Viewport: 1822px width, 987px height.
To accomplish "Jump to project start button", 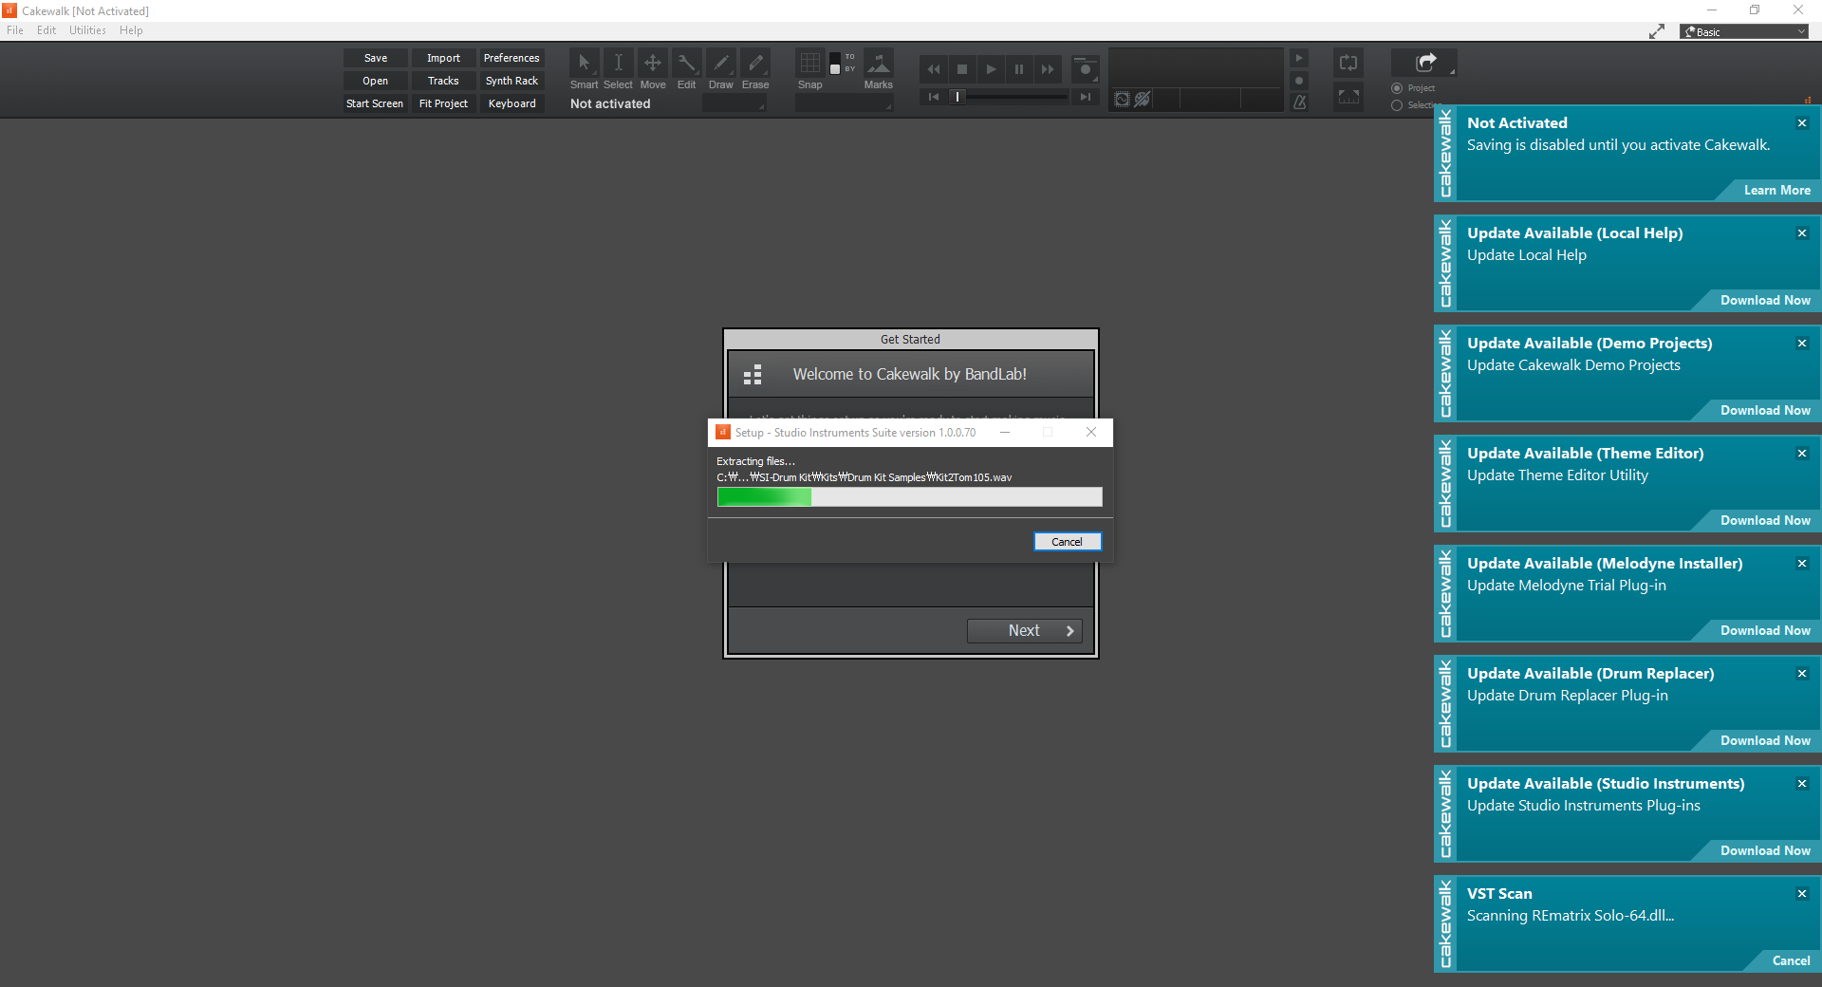I will click(934, 97).
